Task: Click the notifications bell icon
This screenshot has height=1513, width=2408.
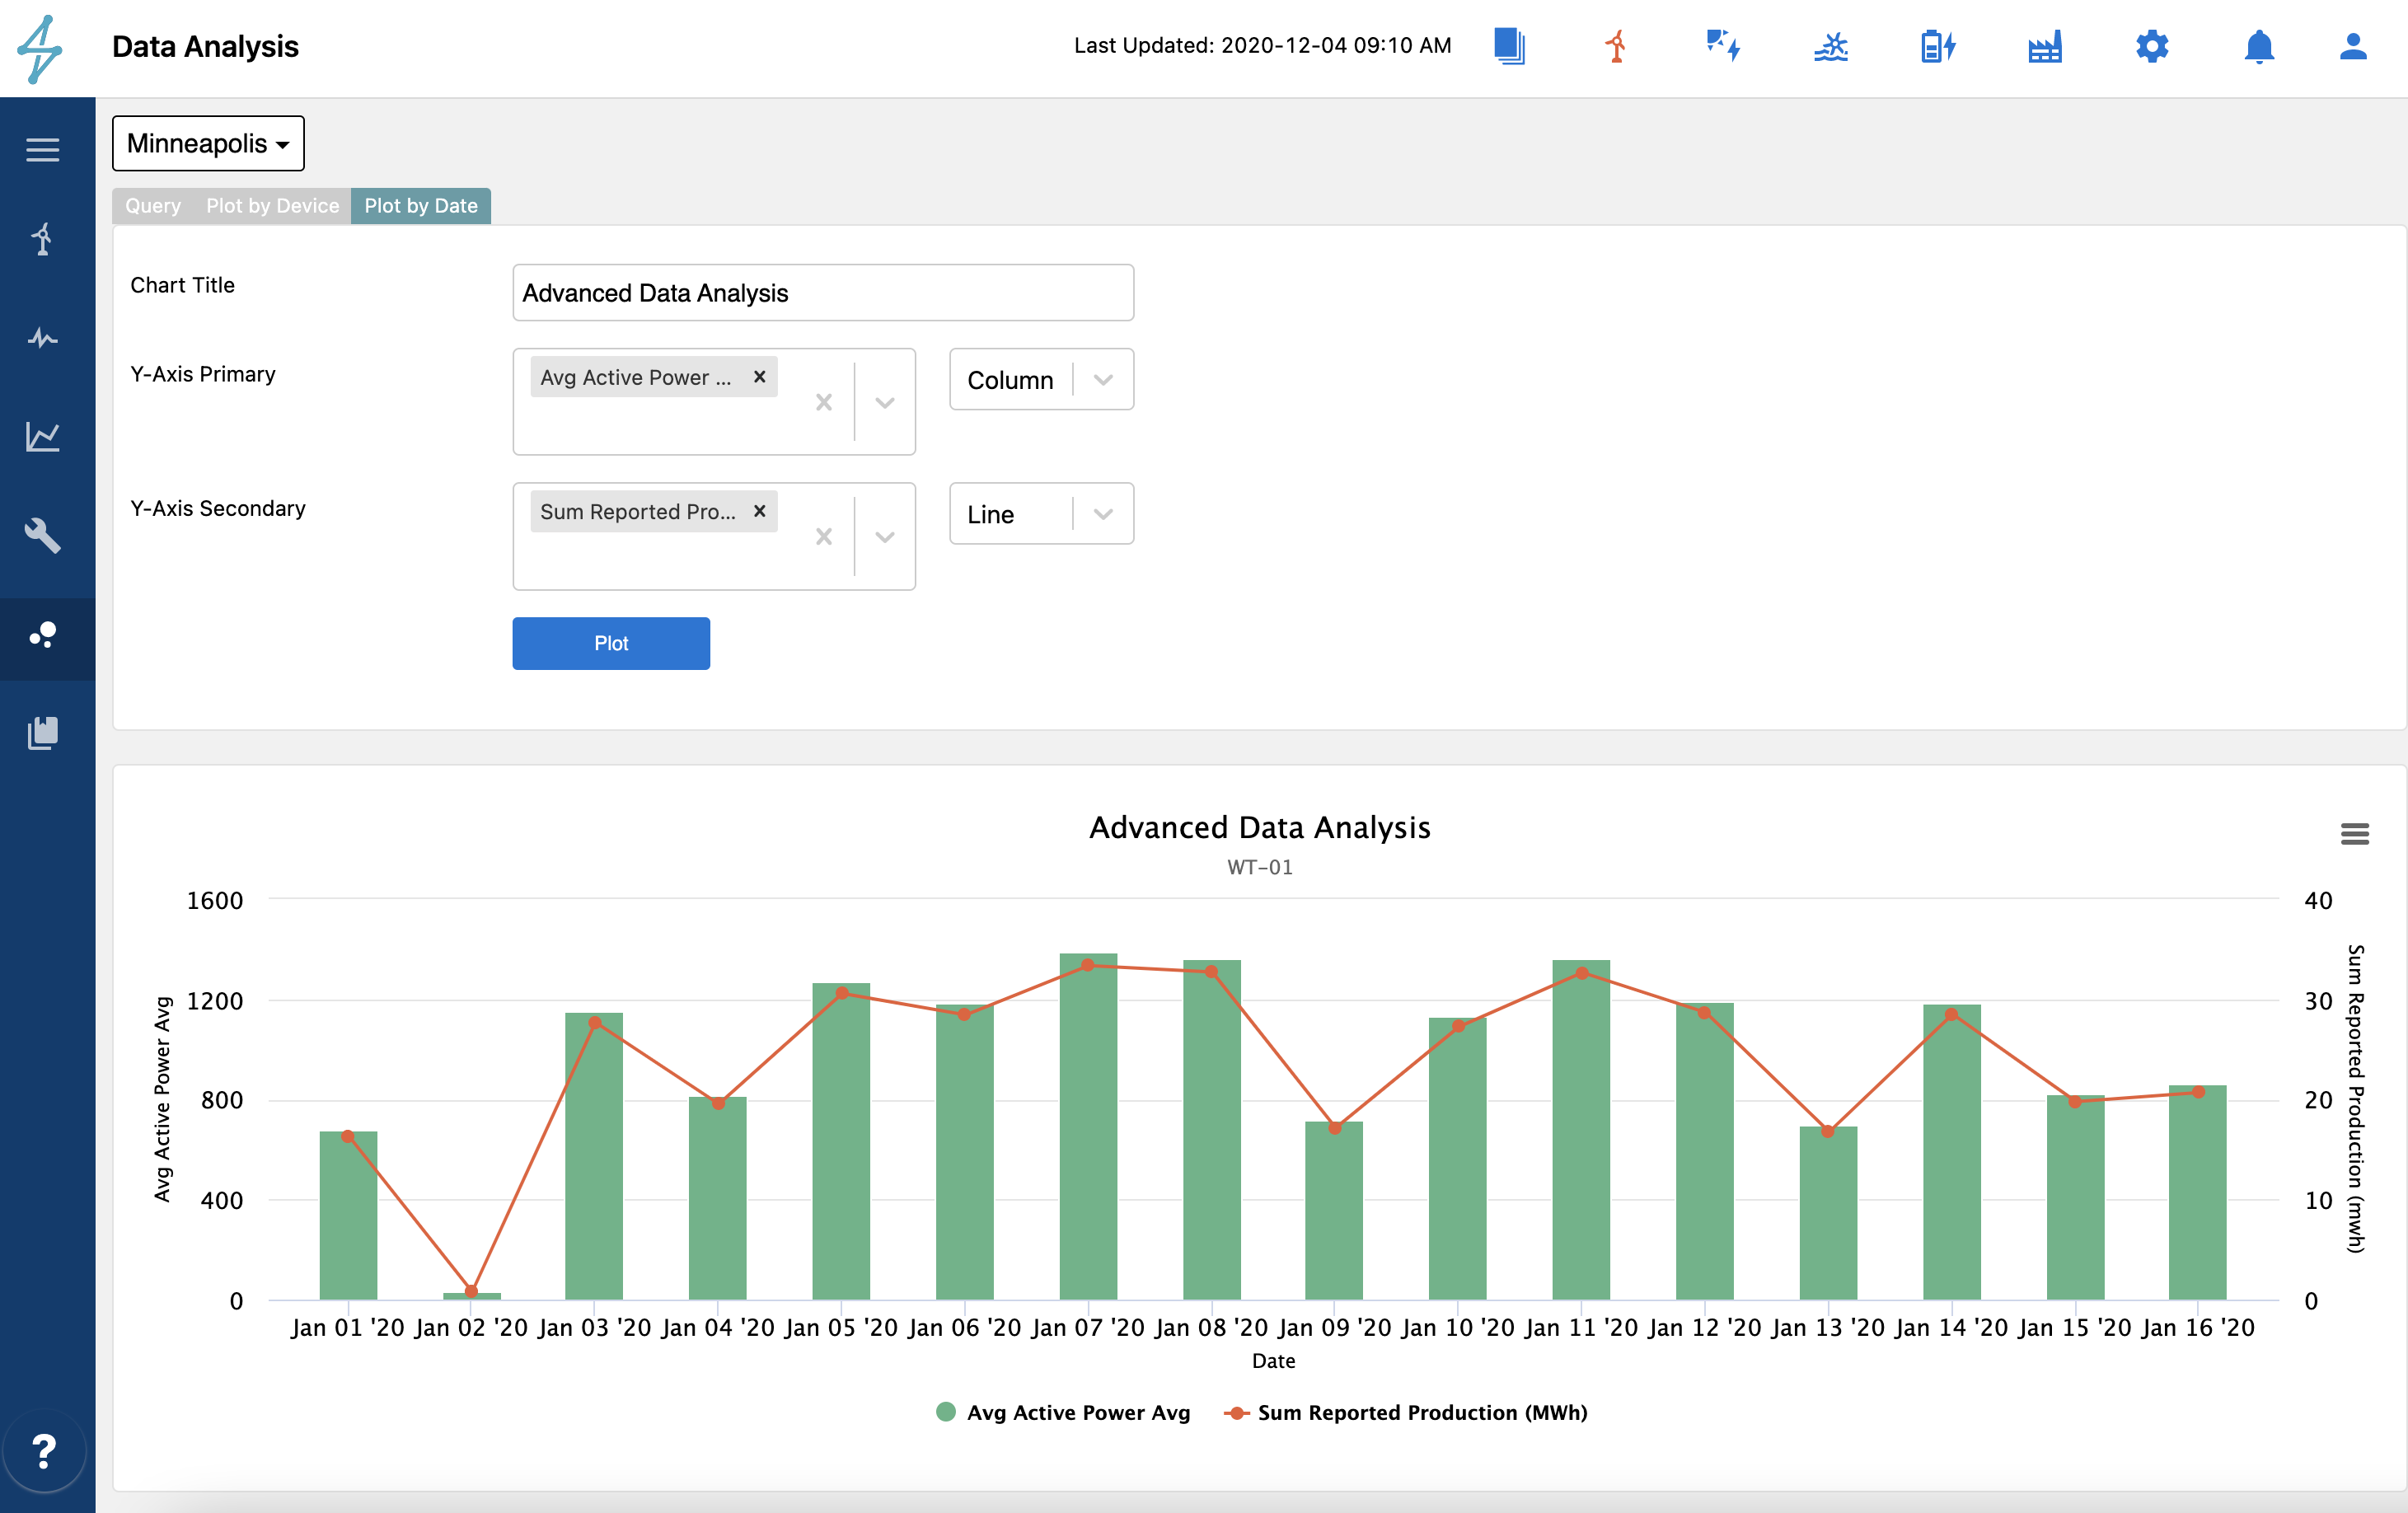Action: pyautogui.click(x=2258, y=46)
